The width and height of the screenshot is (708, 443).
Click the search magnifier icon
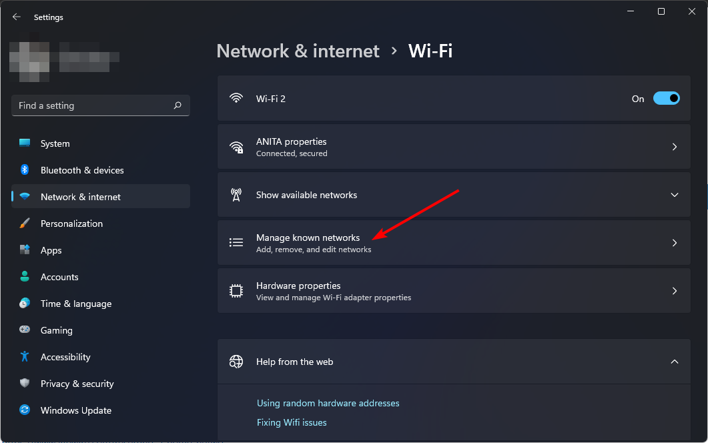(178, 105)
